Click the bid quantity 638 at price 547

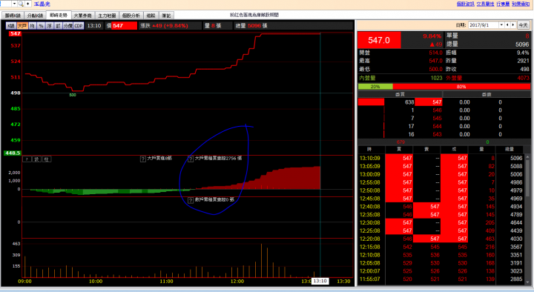[x=409, y=102]
